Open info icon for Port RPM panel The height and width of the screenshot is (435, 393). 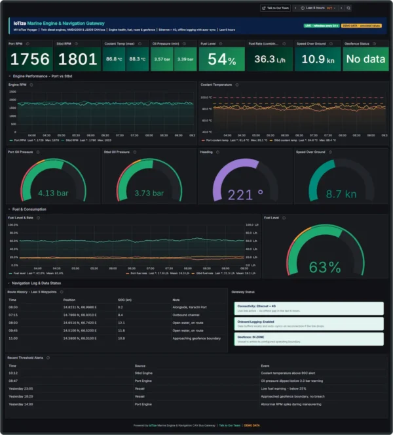28,44
